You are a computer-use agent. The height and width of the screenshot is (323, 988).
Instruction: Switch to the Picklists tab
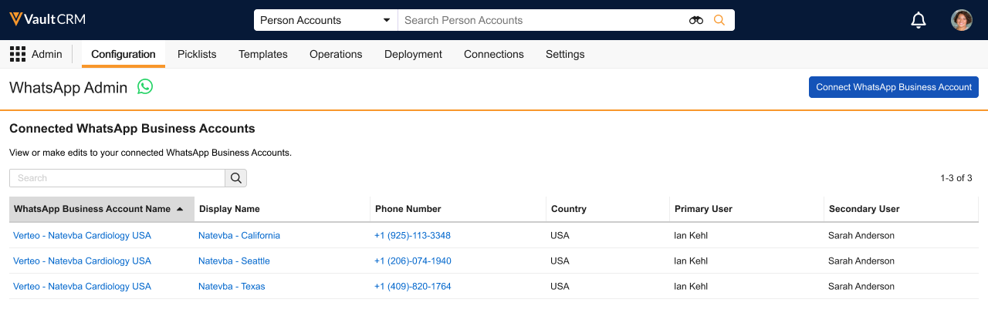point(197,54)
